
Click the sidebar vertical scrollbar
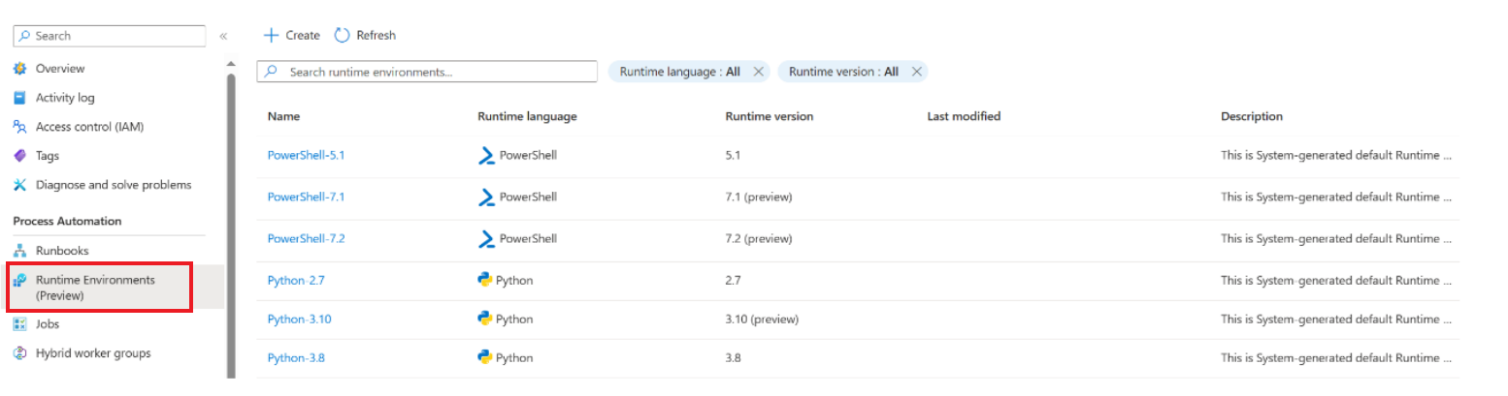tap(231, 223)
